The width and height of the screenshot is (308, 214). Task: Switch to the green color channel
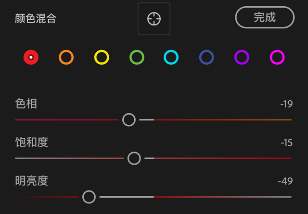pyautogui.click(x=137, y=58)
